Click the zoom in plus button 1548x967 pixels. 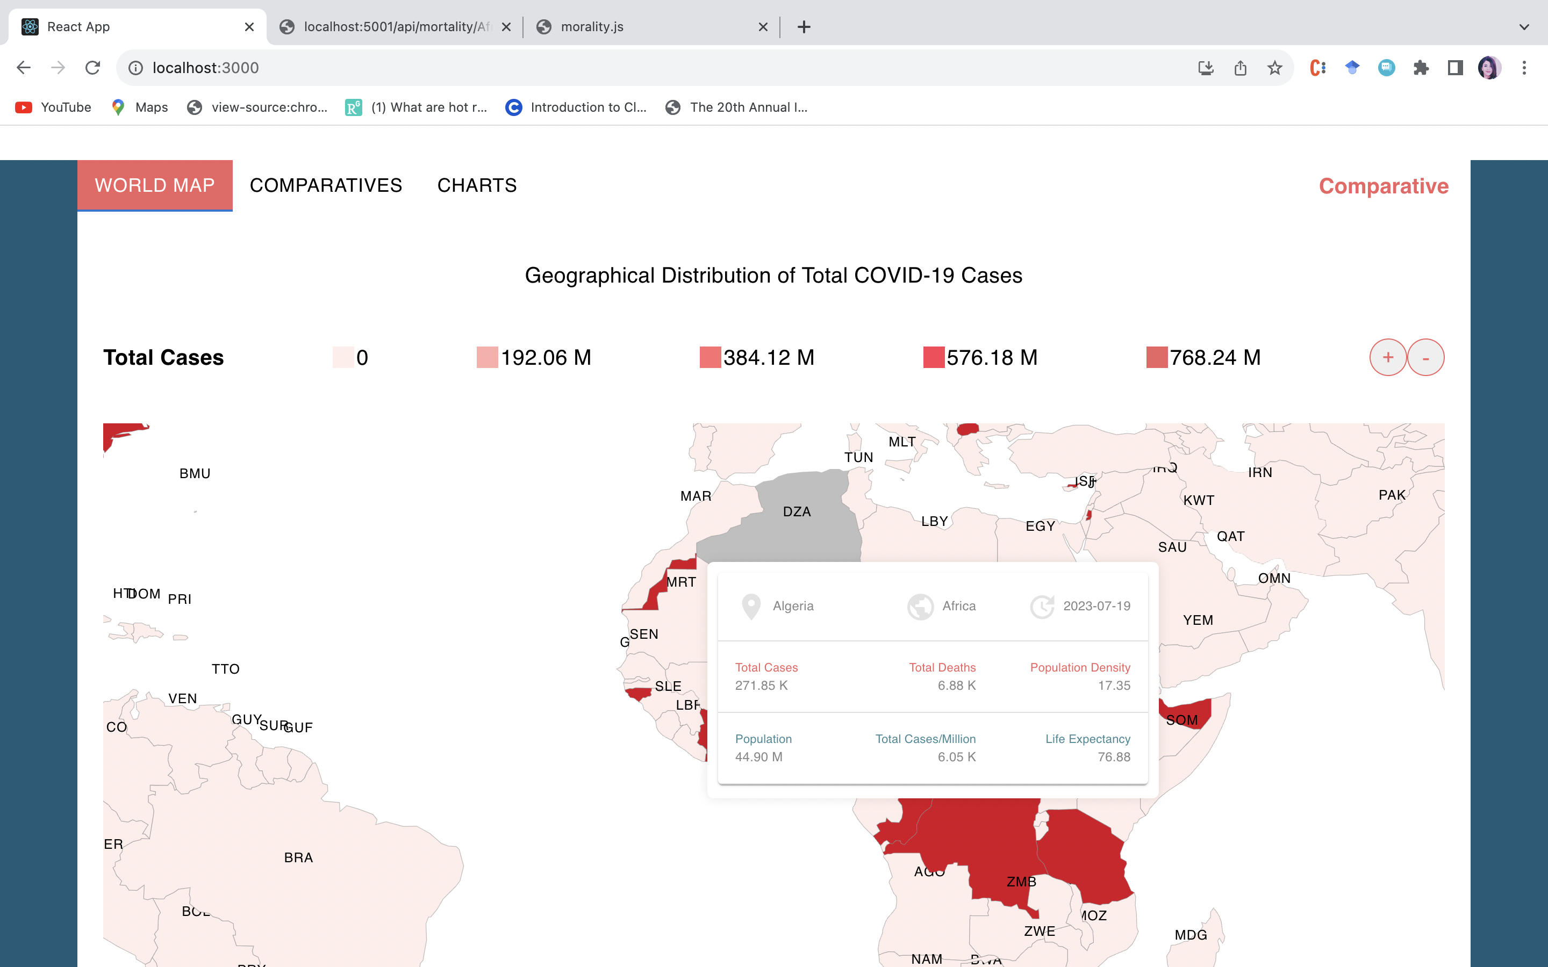click(1387, 357)
